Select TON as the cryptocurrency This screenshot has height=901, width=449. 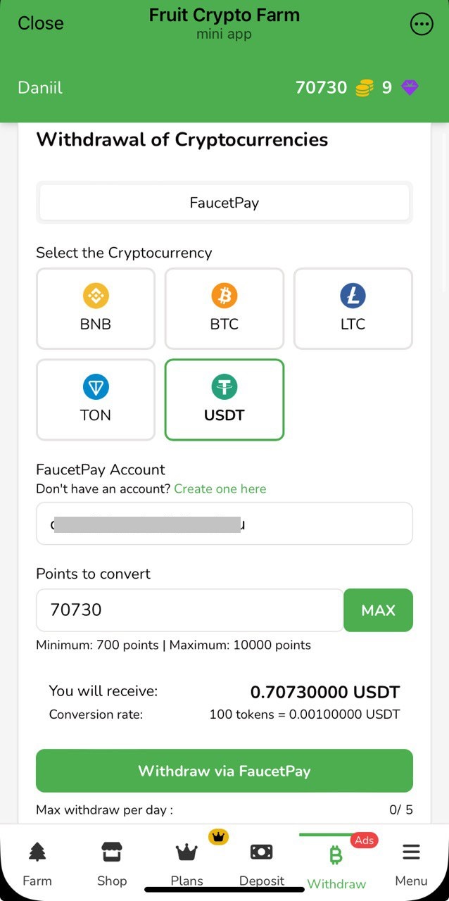click(x=96, y=400)
